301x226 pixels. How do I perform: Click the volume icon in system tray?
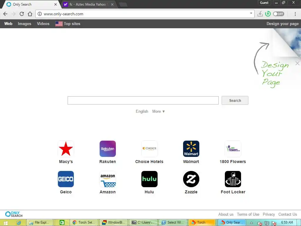tap(260, 223)
